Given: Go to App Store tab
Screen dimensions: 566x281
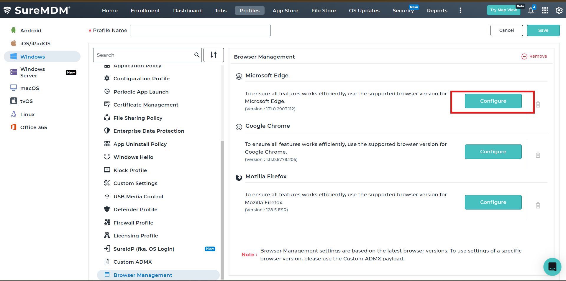Looking at the screenshot, I should coord(286,11).
